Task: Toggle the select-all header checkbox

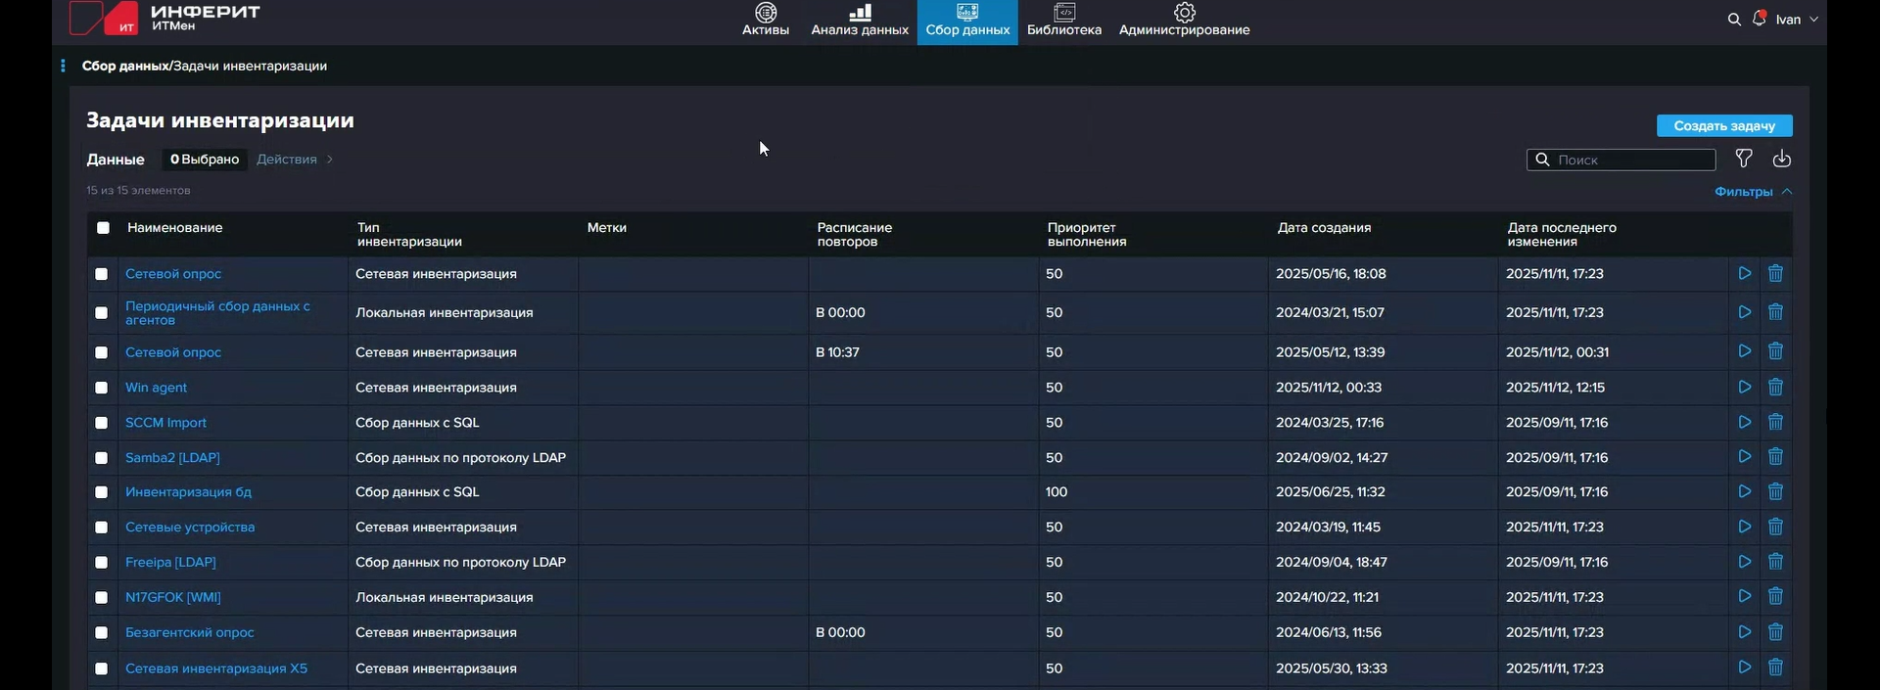Action: (103, 228)
